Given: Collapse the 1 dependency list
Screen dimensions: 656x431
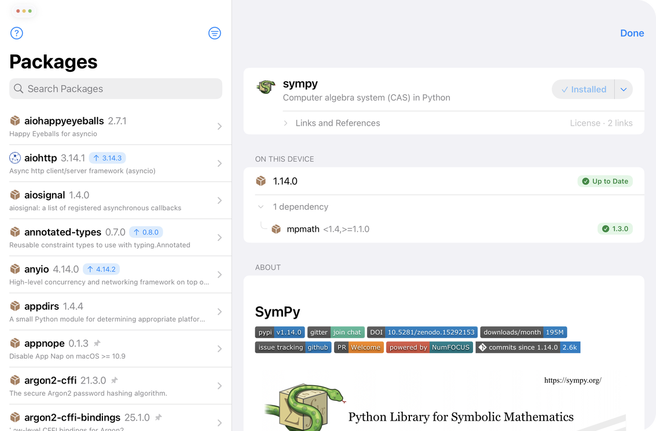Looking at the screenshot, I should click(x=261, y=207).
